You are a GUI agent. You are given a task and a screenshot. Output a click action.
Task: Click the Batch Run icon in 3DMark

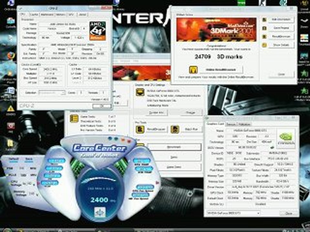pyautogui.click(x=175, y=130)
